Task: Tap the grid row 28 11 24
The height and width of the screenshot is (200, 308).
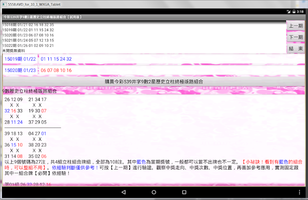Action: tap(14, 122)
